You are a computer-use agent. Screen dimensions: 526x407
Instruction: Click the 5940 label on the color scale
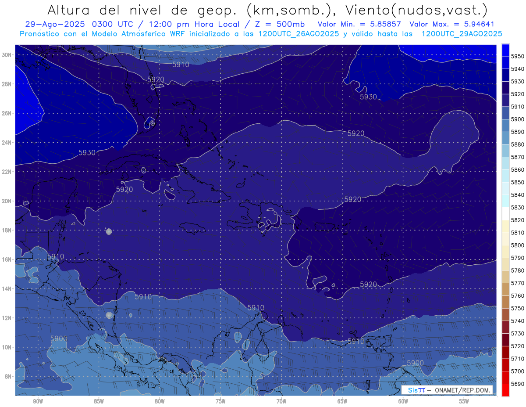(x=518, y=69)
